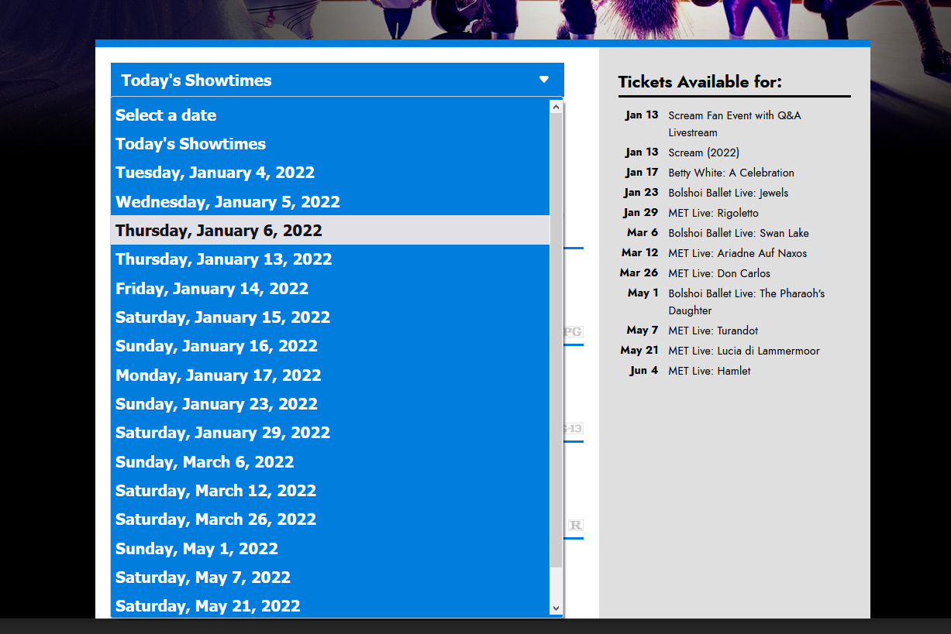Select Sunday, January 23, 2022

[330, 404]
